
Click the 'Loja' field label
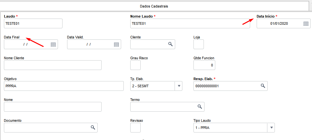197,37
